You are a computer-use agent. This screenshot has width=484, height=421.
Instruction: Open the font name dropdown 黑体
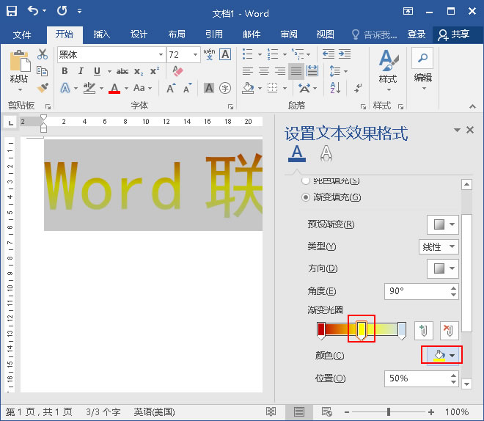click(x=161, y=55)
